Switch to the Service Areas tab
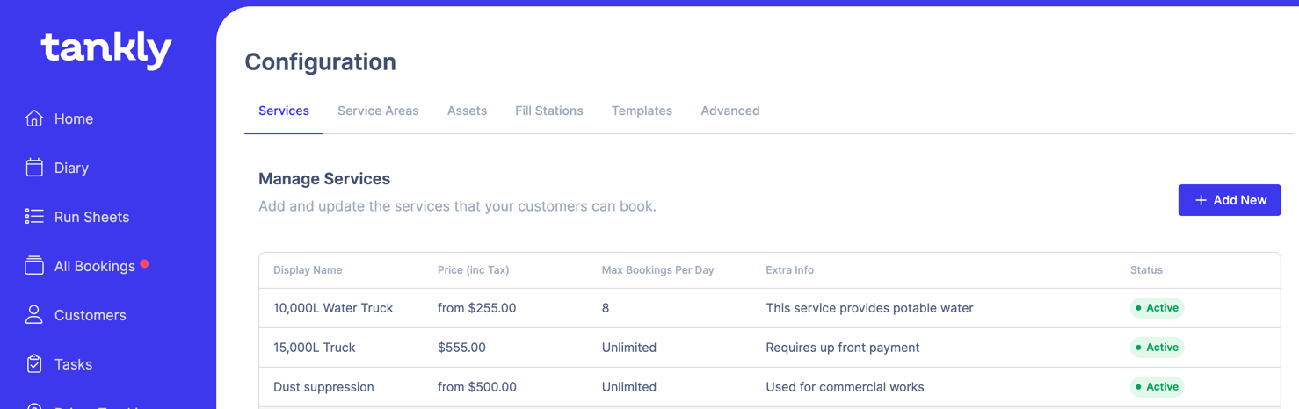Image resolution: width=1299 pixels, height=409 pixels. [x=378, y=111]
